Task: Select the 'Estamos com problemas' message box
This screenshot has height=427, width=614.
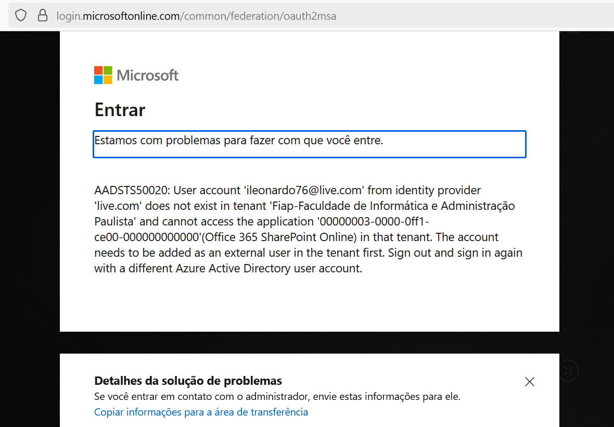Action: pos(309,144)
